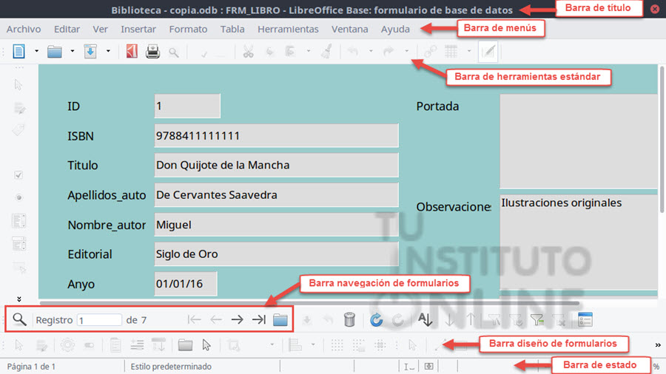The image size is (666, 374).
Task: Open the Open-file dropdown arrow
Action: point(73,51)
